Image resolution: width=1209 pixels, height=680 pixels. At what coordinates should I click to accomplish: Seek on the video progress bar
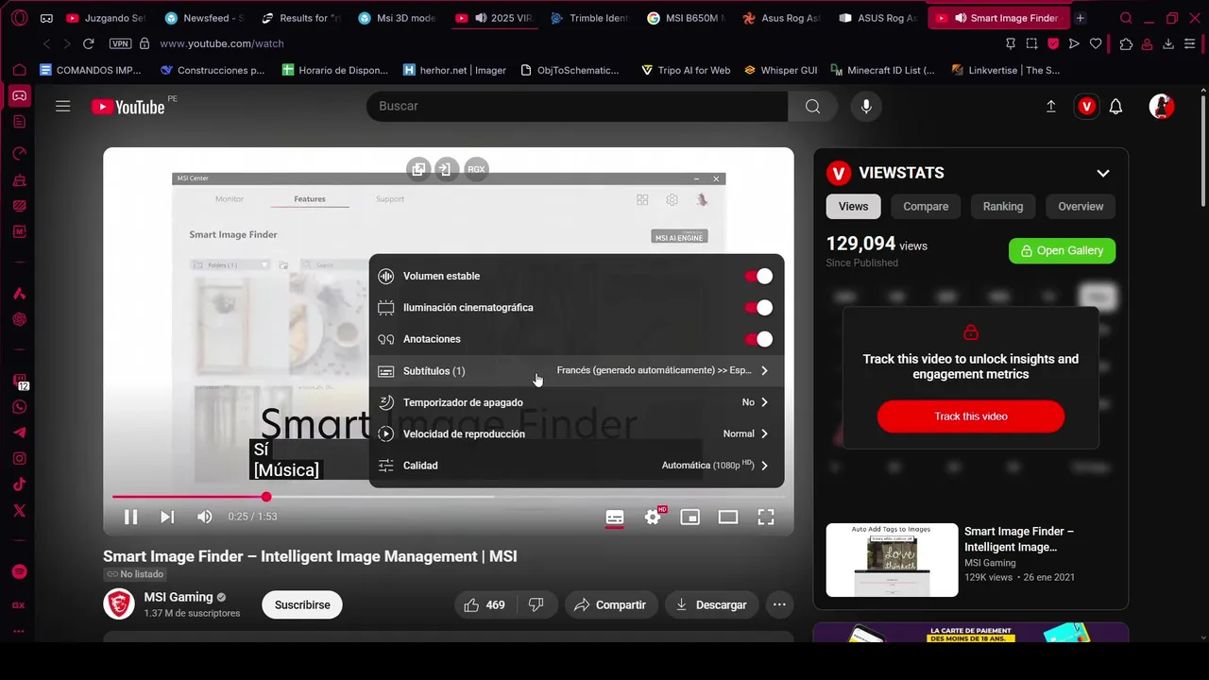pyautogui.click(x=449, y=497)
